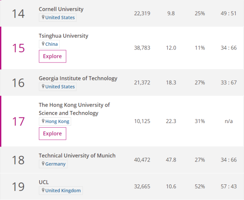Select the Hong Kong location tag

point(57,121)
